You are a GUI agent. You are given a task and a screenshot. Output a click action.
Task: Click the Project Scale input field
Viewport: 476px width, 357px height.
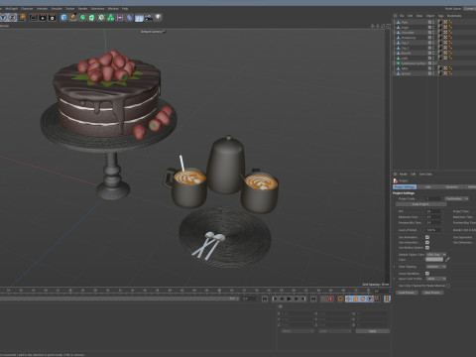click(x=434, y=198)
